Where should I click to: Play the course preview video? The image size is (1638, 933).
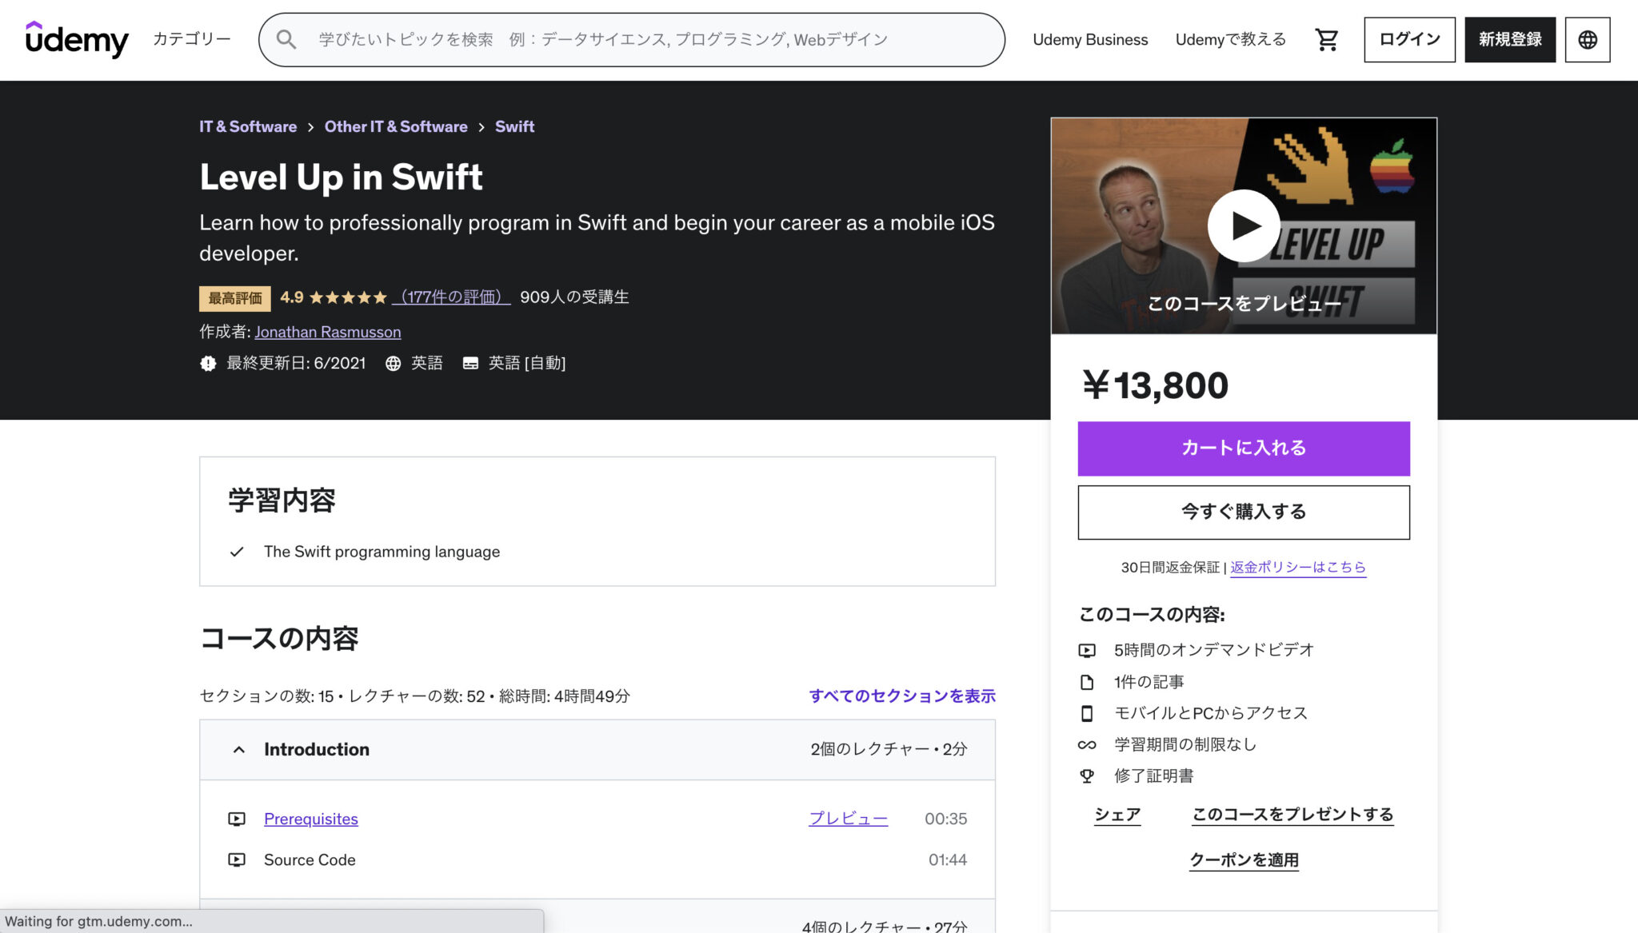pyautogui.click(x=1243, y=225)
